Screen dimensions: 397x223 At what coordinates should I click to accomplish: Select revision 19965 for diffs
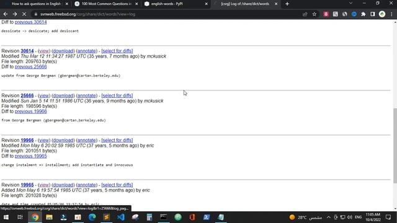point(117,185)
